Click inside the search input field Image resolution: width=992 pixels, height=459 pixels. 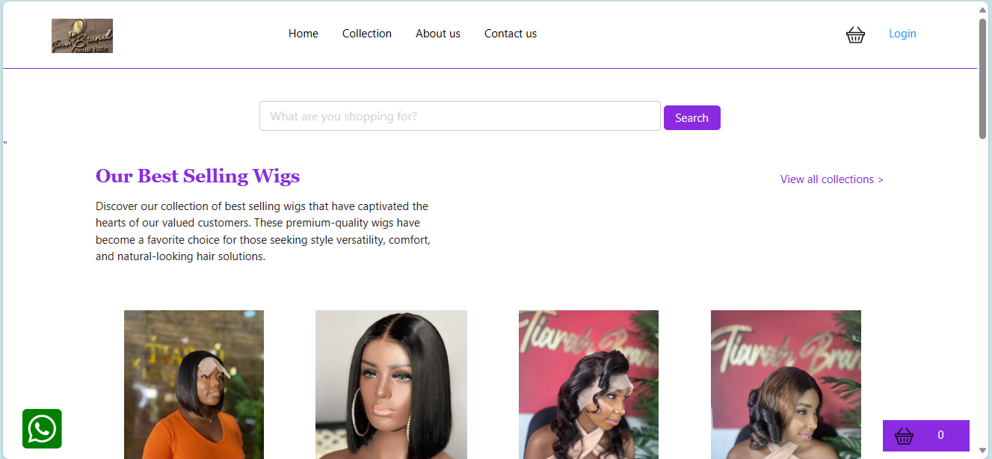coord(460,116)
